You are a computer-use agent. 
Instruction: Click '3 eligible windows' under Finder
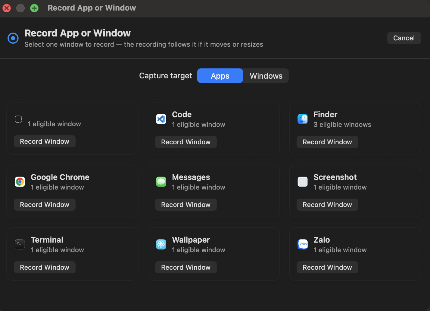pos(342,124)
